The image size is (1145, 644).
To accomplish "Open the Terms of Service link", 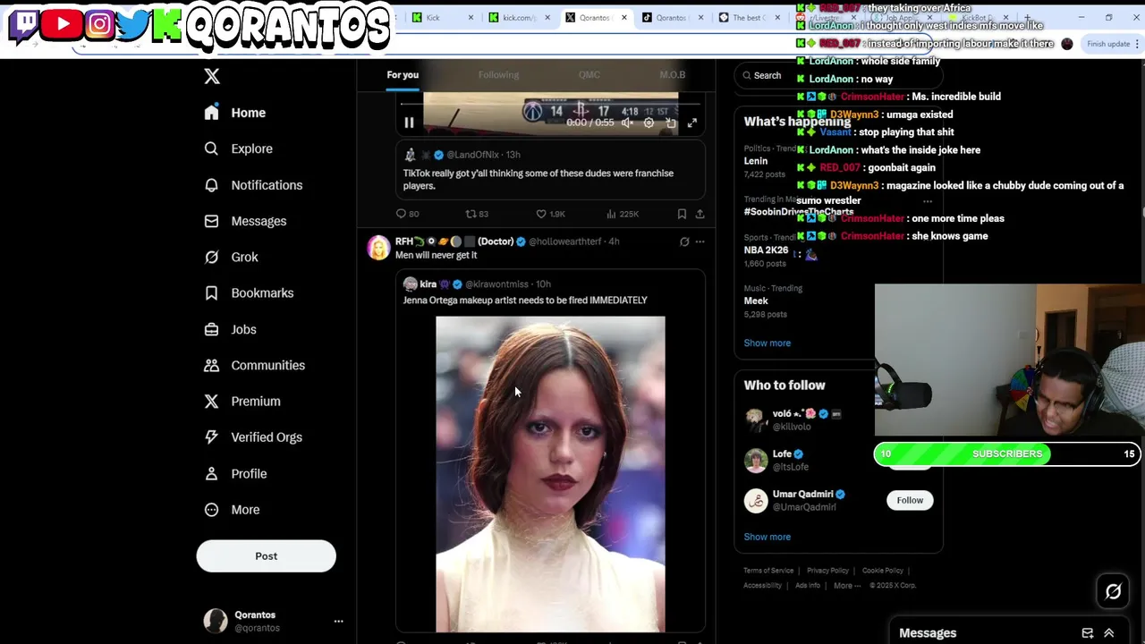I will point(768,571).
